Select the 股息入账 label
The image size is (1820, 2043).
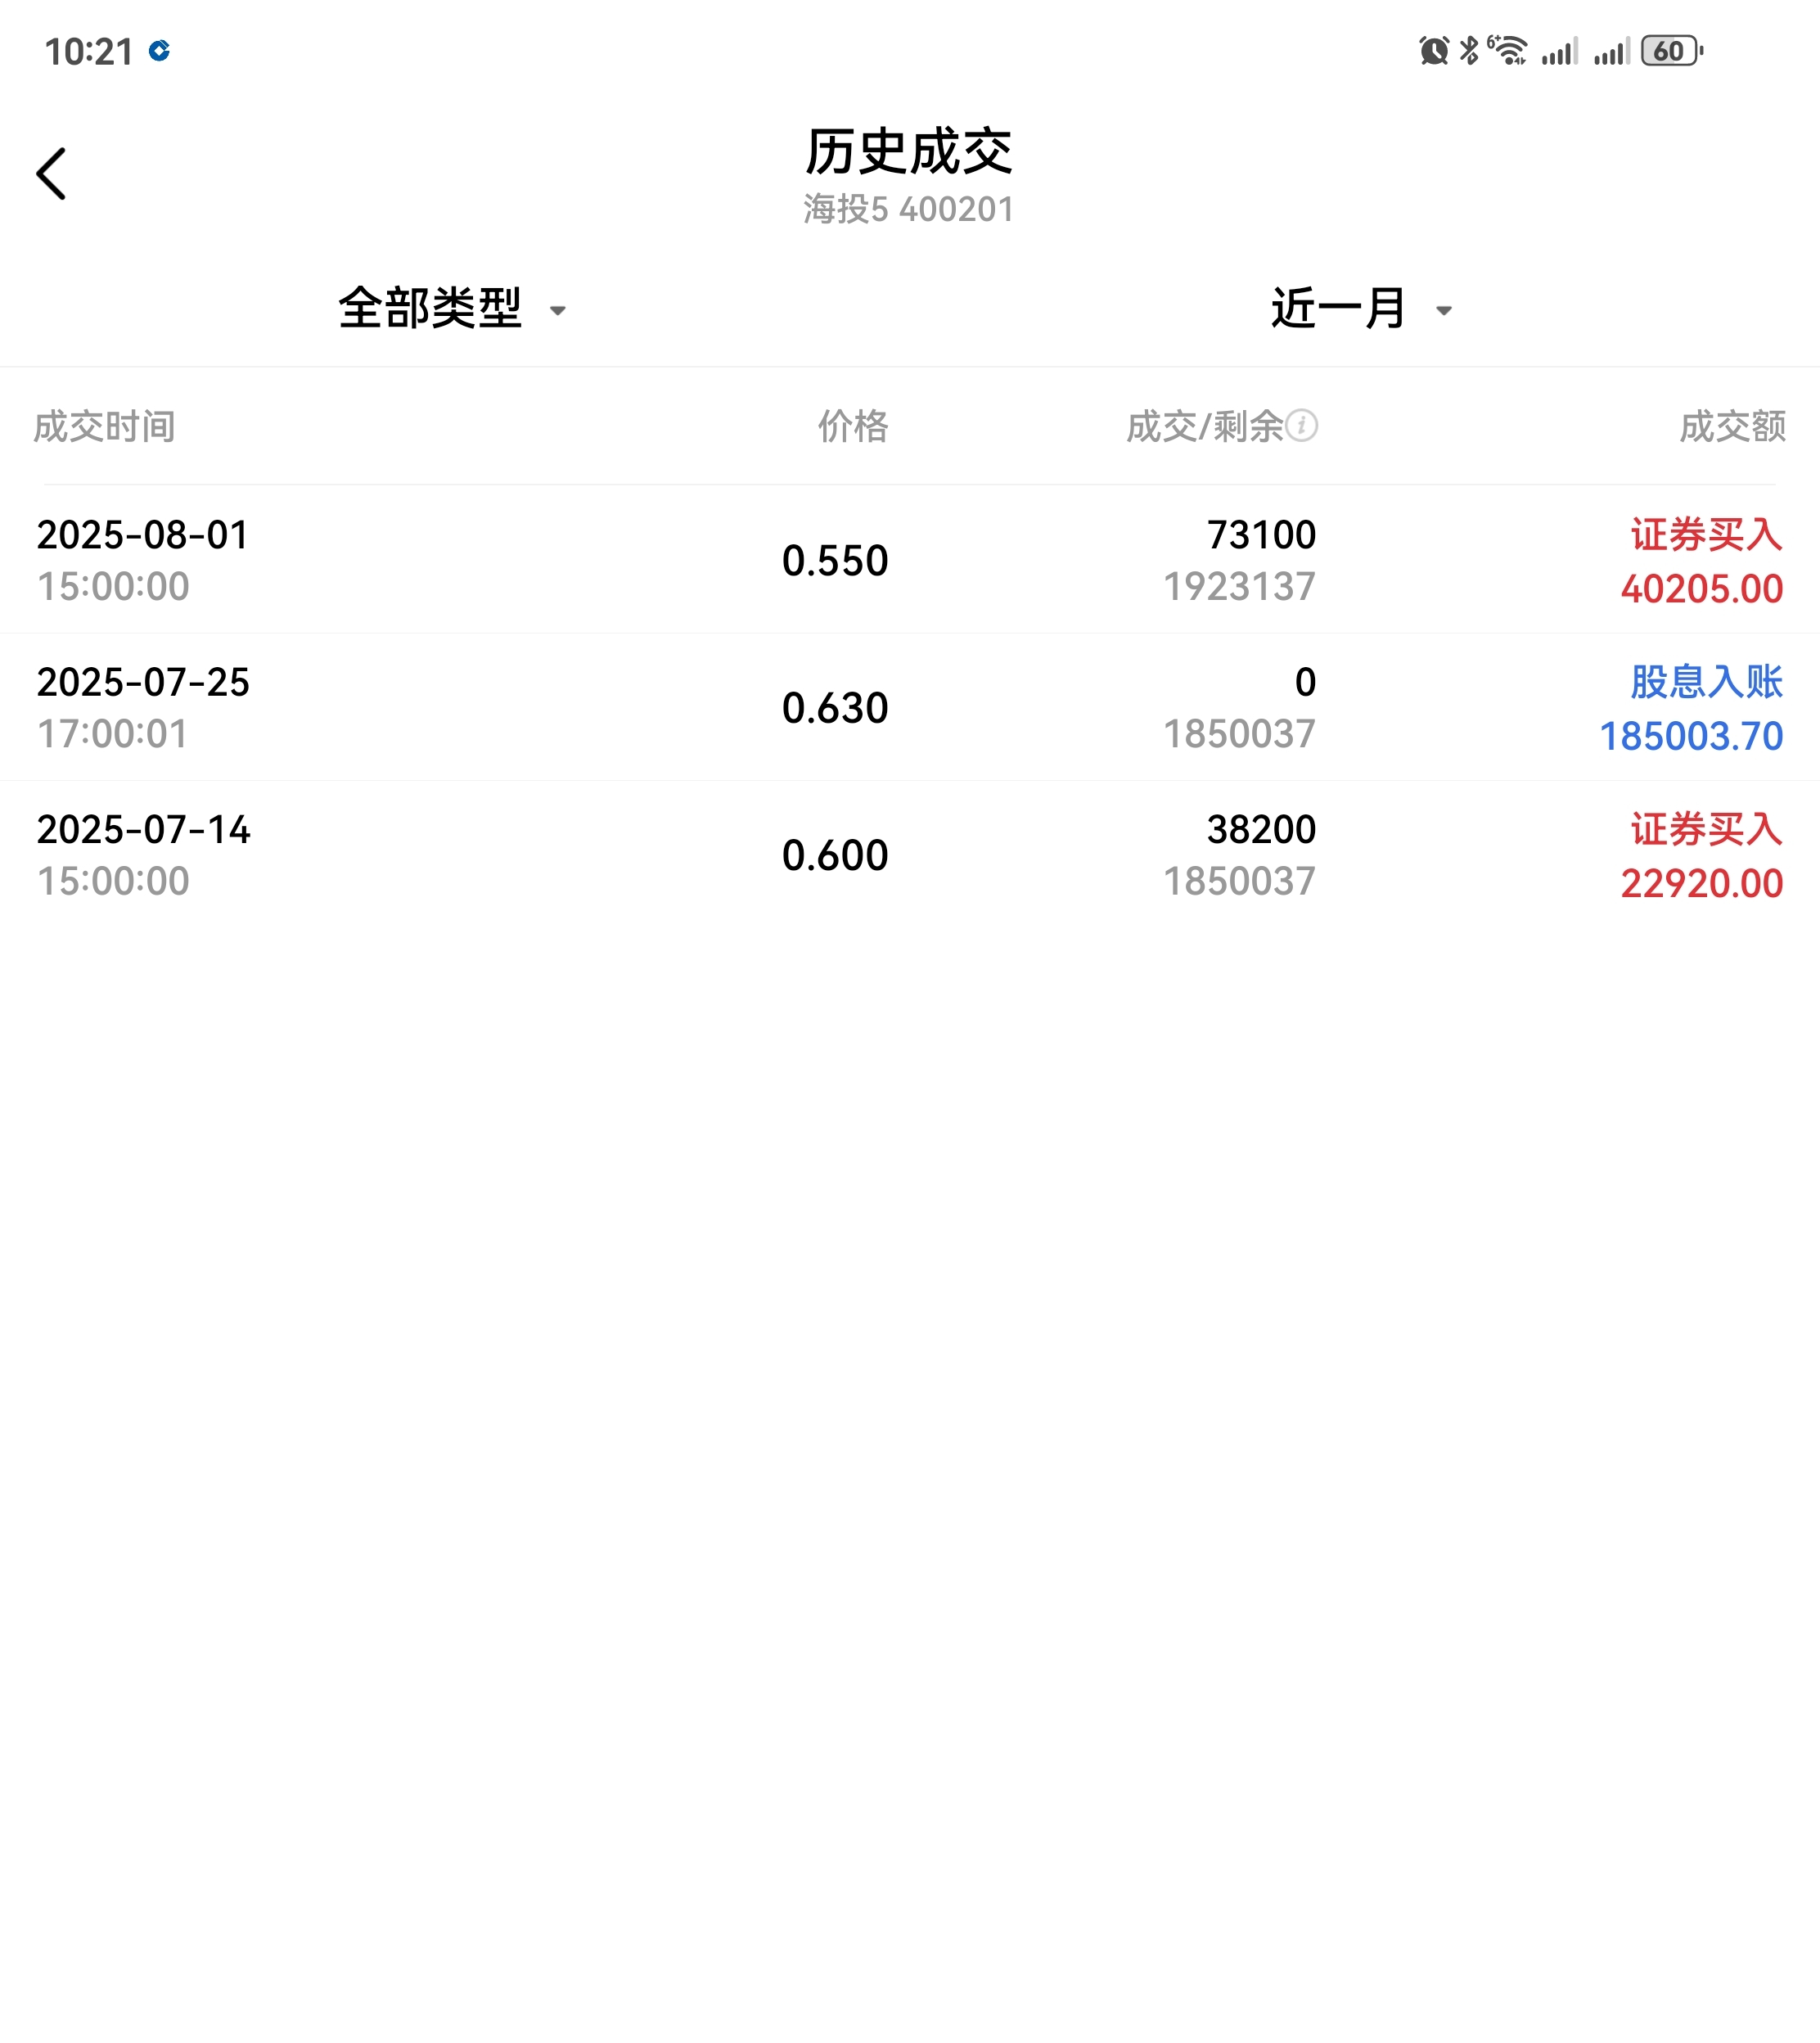[x=1707, y=682]
